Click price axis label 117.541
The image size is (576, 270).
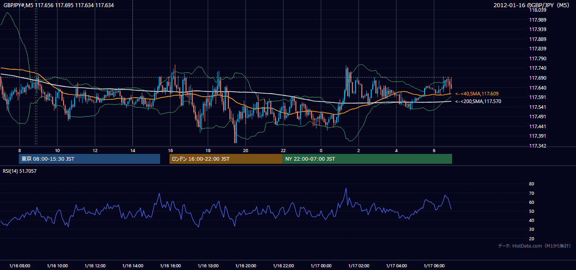[x=537, y=107]
